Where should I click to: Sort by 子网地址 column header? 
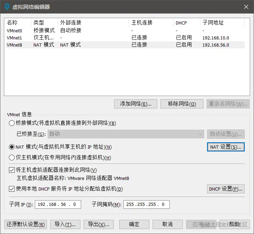pos(222,22)
